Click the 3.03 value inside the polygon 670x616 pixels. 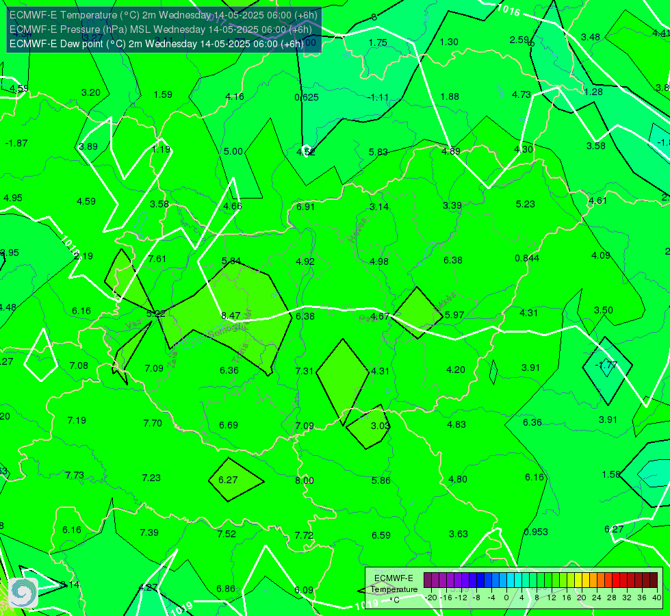coord(380,426)
